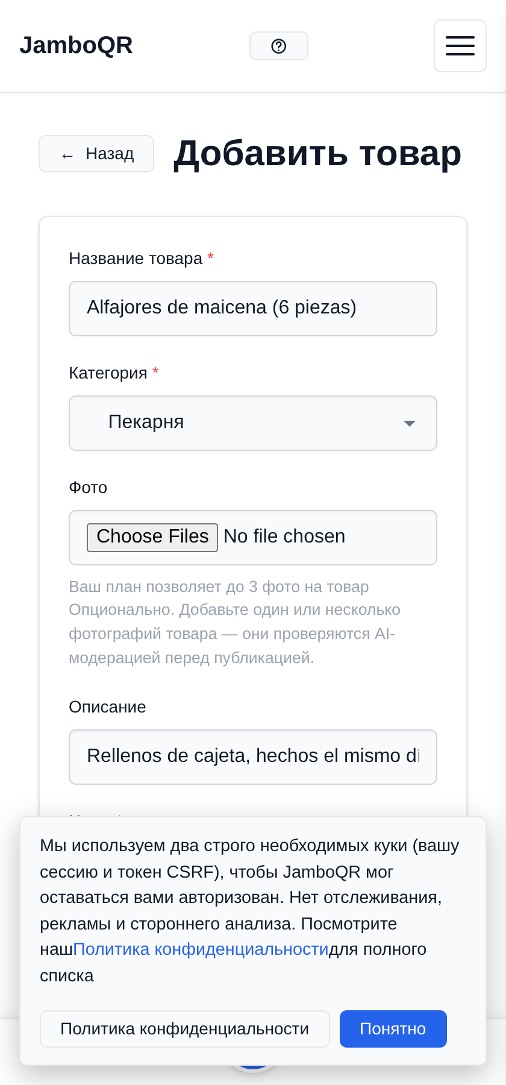This screenshot has height=1085, width=506.
Task: Open the help question-mark icon
Action: coord(279,46)
